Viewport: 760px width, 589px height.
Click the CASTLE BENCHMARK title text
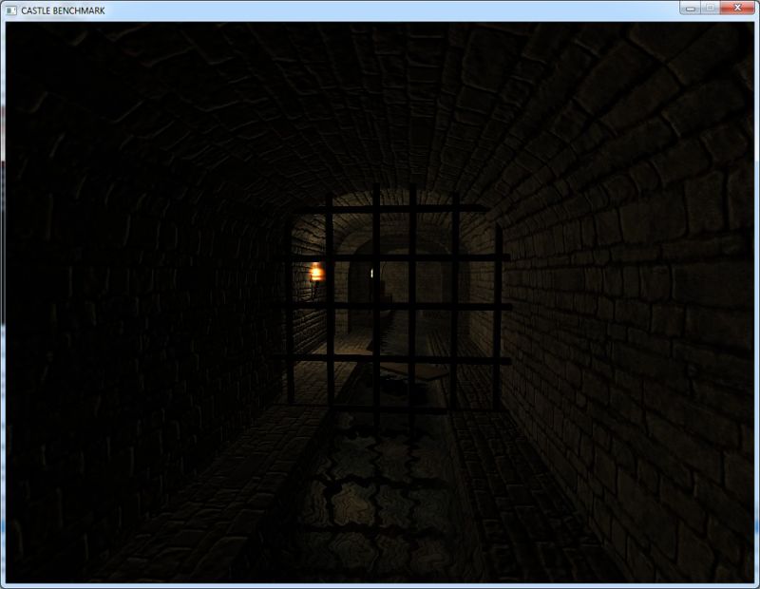[63, 10]
